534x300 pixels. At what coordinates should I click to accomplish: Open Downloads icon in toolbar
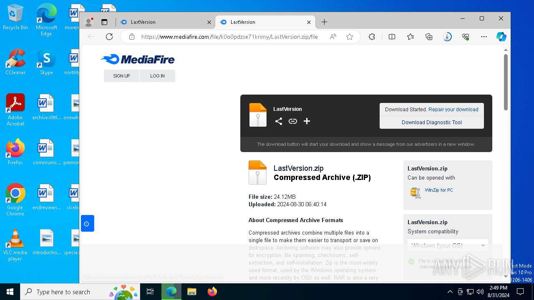(x=447, y=37)
